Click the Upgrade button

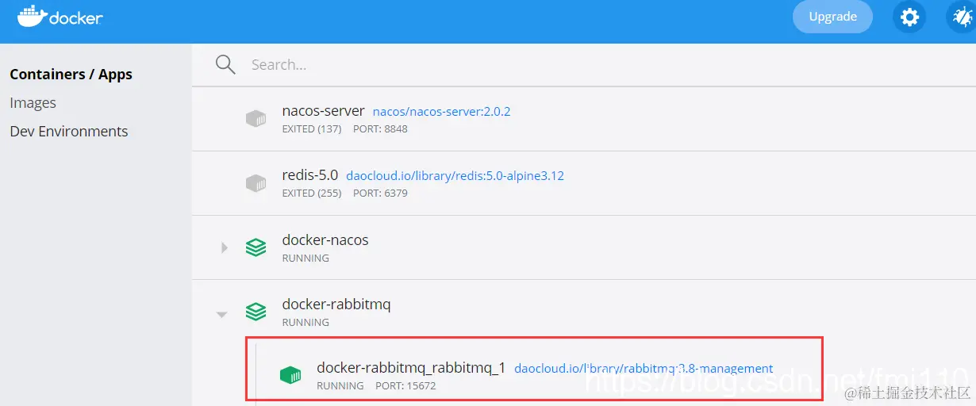coord(832,17)
